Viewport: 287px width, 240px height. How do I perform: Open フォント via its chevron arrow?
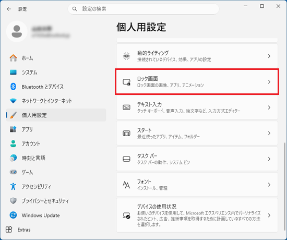point(269,185)
